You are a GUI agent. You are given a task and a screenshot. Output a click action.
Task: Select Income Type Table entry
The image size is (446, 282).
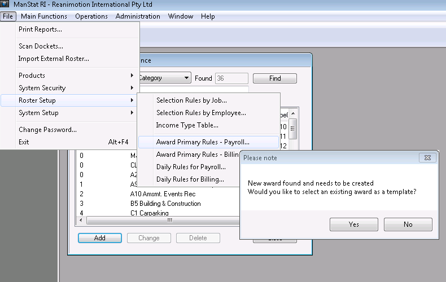pos(187,125)
